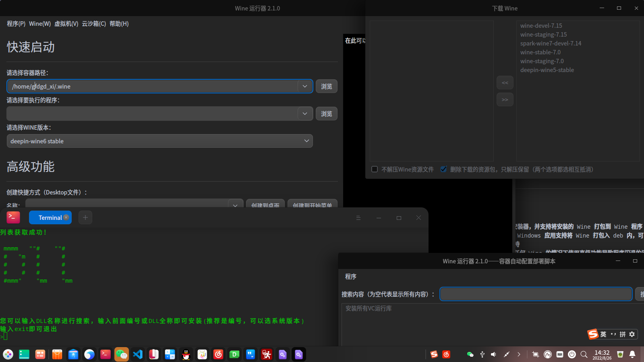Open the notification bell in the tray
The width and height of the screenshot is (644, 362).
pyautogui.click(x=632, y=354)
